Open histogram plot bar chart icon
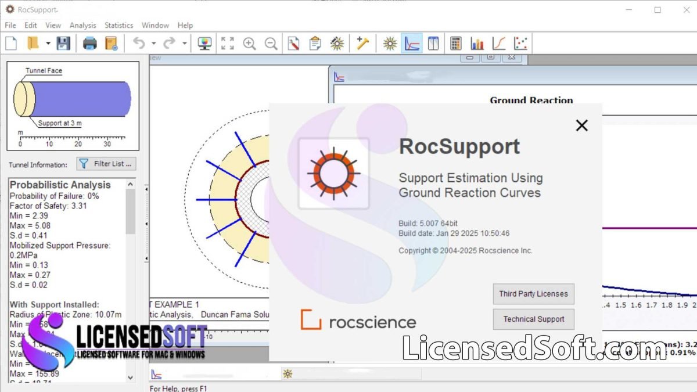697x392 pixels. pyautogui.click(x=477, y=44)
